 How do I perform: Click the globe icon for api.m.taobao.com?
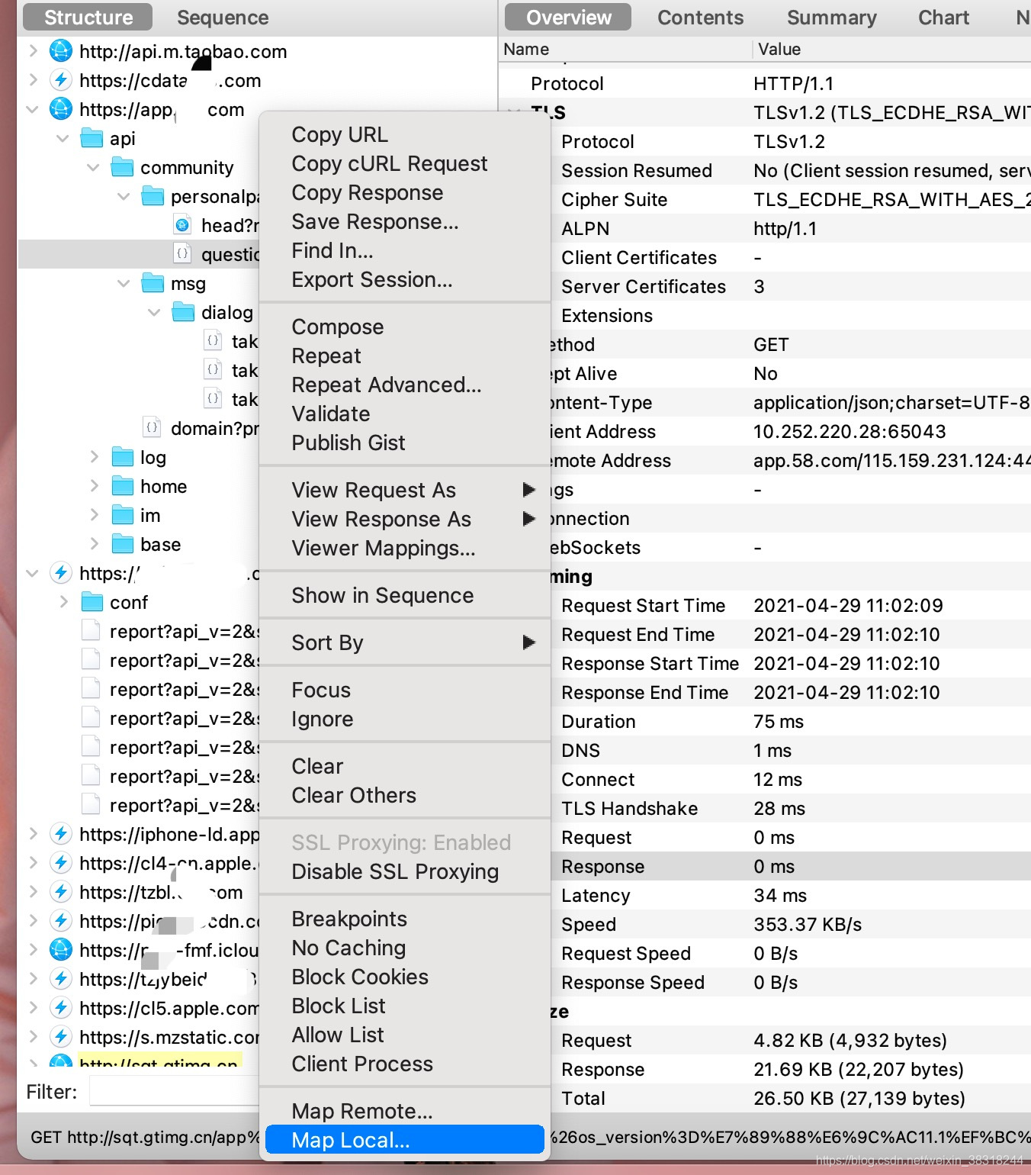[x=61, y=51]
